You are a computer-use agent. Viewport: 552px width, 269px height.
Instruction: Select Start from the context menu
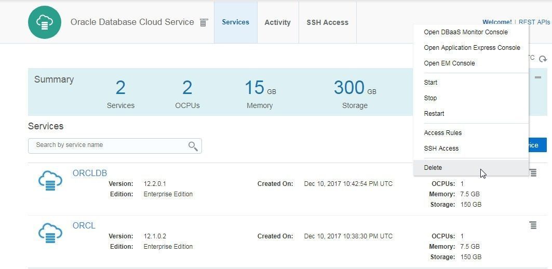[x=470, y=83]
